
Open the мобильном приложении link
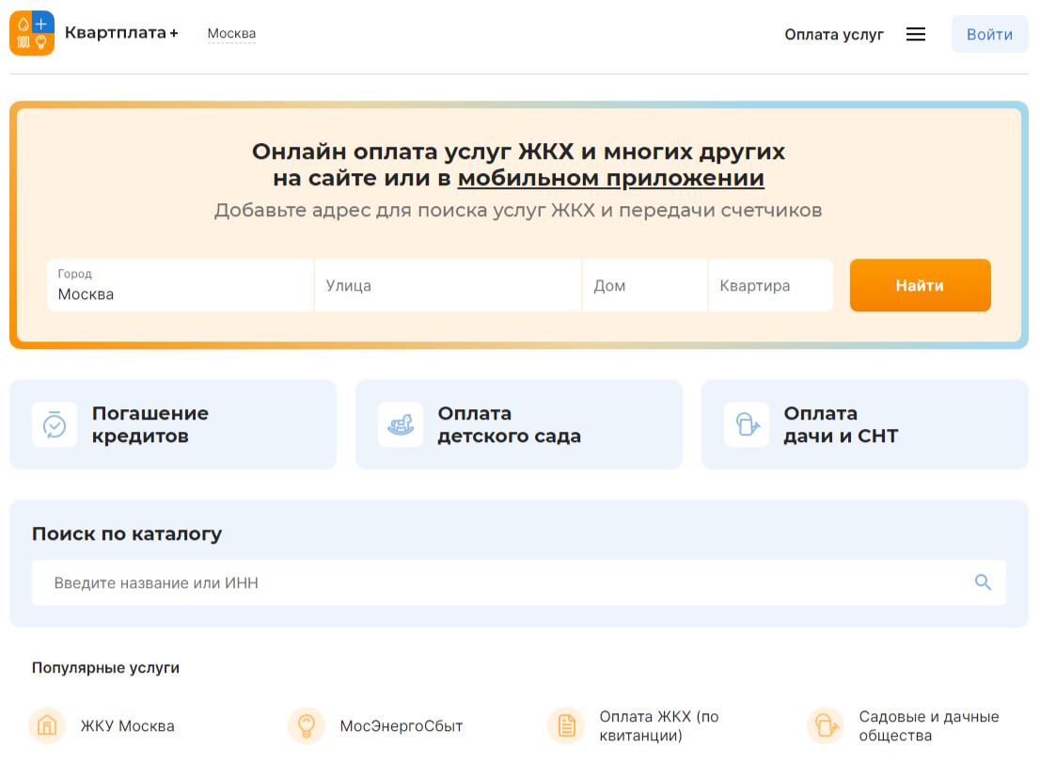click(611, 178)
